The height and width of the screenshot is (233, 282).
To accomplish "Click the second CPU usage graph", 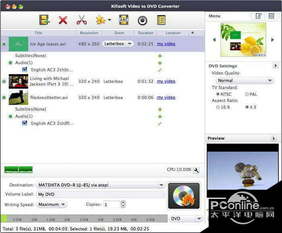I will click(25, 169).
